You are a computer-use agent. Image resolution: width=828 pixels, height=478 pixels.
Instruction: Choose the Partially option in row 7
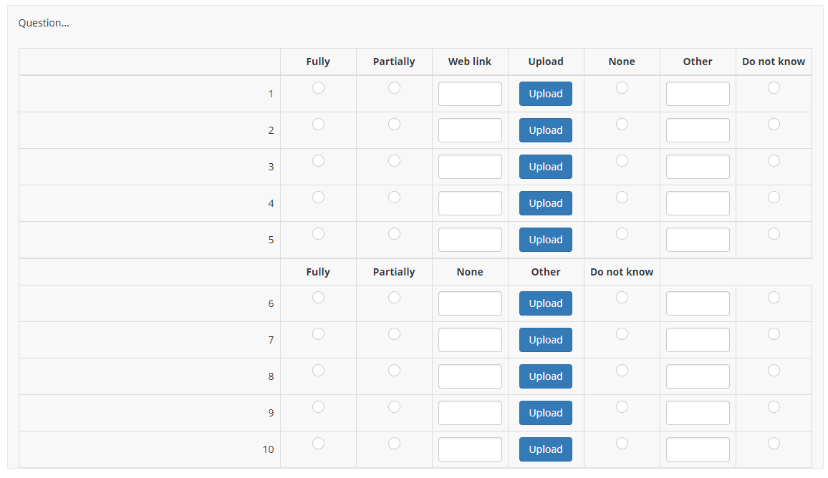(394, 334)
